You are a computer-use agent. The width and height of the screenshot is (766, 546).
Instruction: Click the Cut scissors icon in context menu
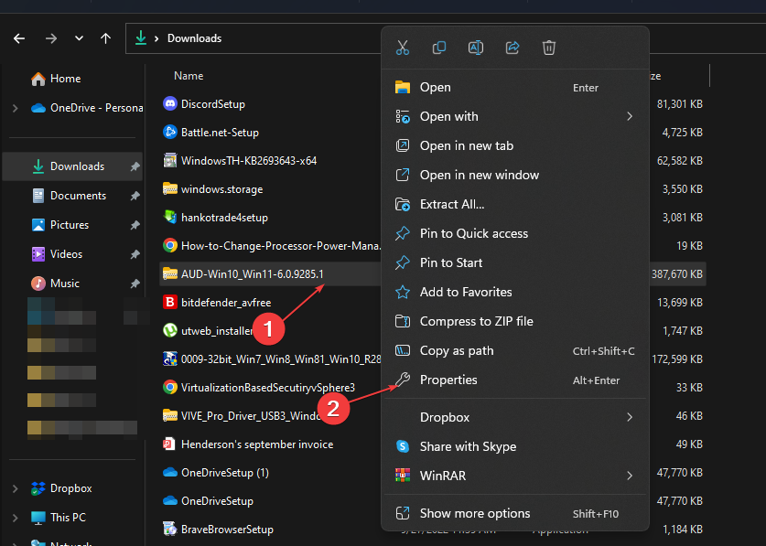coord(403,48)
